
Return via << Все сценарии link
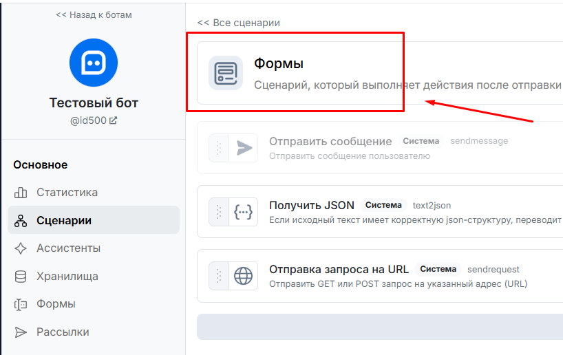(238, 23)
